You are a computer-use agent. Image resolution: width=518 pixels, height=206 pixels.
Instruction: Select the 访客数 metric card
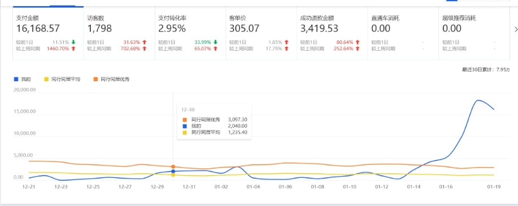[x=119, y=33]
